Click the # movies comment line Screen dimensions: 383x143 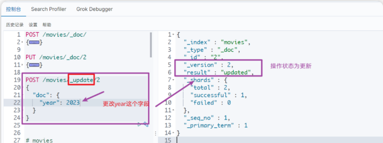coord(39,140)
